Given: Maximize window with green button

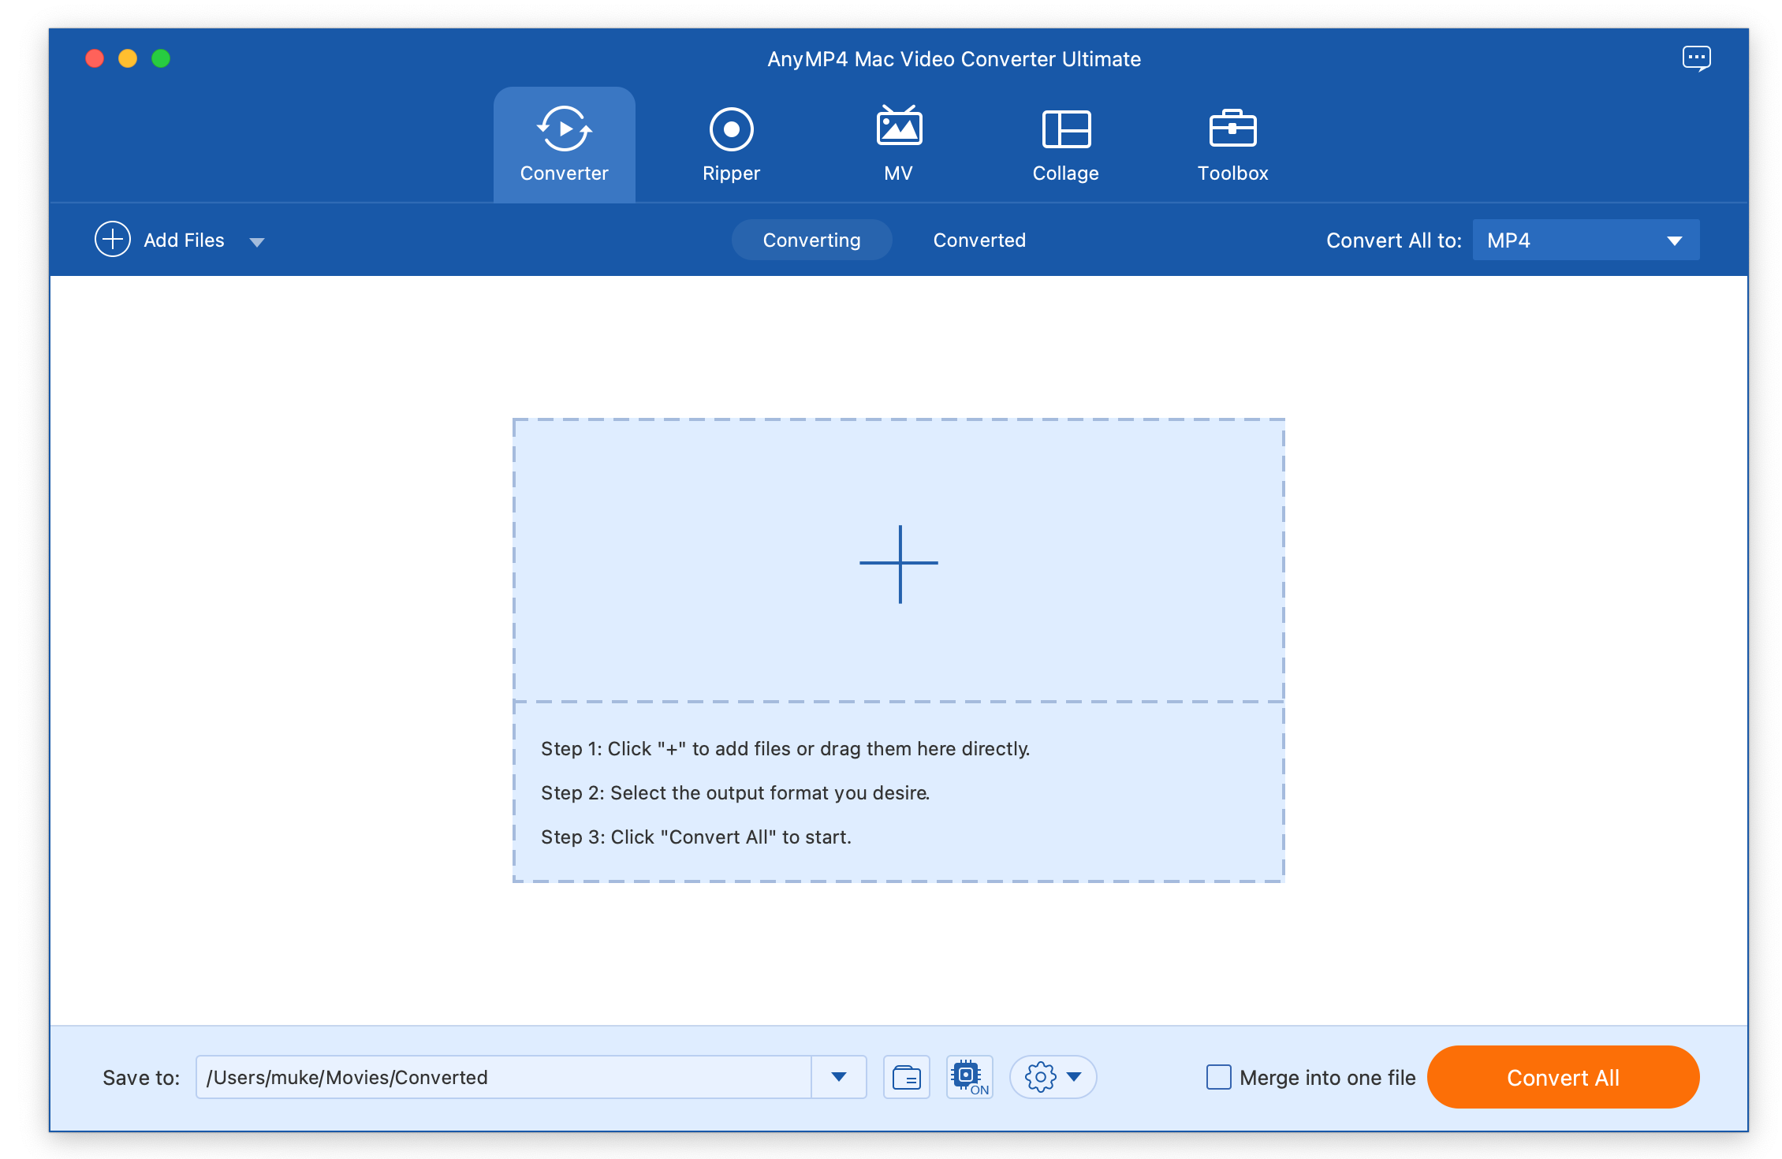Looking at the screenshot, I should [161, 58].
